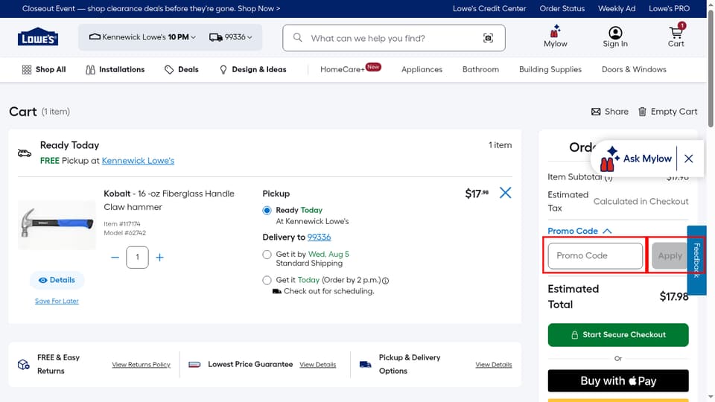Screen dimensions: 715x402
Task: Collapse the Promo Code section
Action: click(x=579, y=231)
